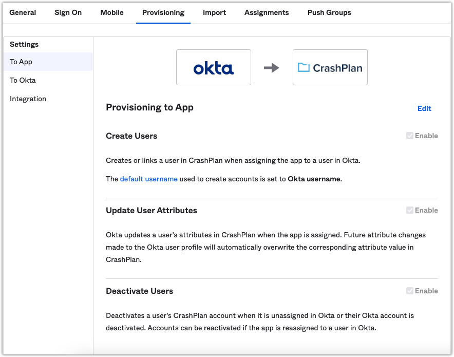Toggle the Create Users Enable checkbox
This screenshot has height=357, width=454.
[x=409, y=136]
